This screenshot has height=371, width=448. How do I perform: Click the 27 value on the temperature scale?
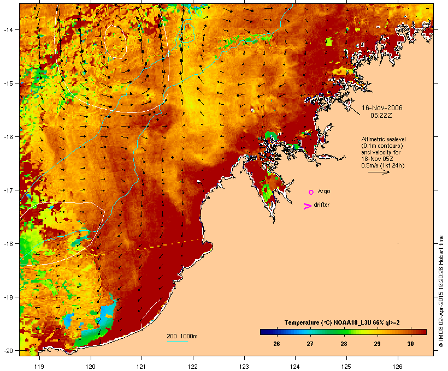click(x=310, y=344)
